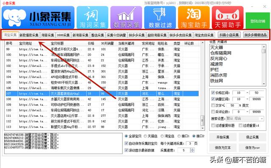Select table row number 113
Image resolution: width=271 pixels, height=168 pixels.
102,127
